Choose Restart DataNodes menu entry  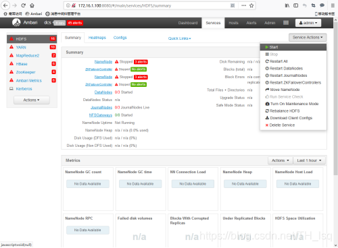293,69
